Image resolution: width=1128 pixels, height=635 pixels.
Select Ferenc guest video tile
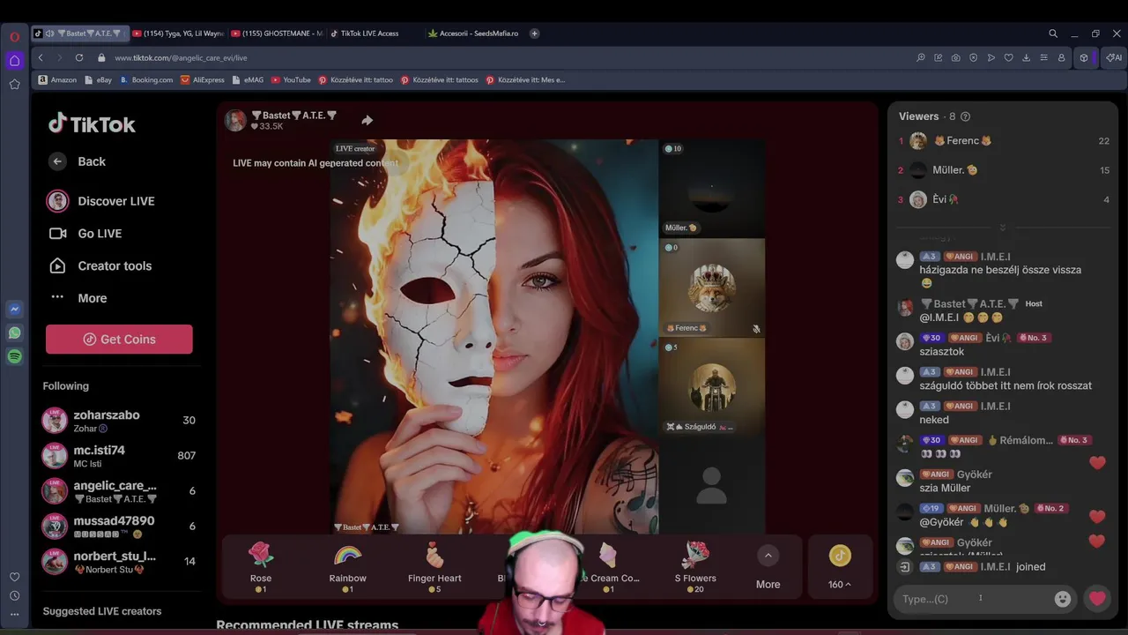click(x=711, y=288)
